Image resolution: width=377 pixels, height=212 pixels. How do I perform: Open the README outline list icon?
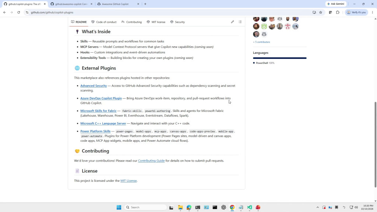pos(240,22)
